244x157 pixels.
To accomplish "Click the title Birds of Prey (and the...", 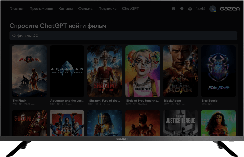I will [x=142, y=101].
